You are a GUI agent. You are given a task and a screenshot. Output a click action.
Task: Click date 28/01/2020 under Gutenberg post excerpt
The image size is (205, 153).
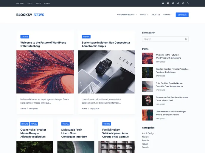pos(33,108)
